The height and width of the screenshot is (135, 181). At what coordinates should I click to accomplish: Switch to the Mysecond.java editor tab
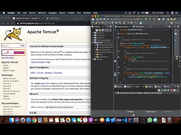pos(123,27)
